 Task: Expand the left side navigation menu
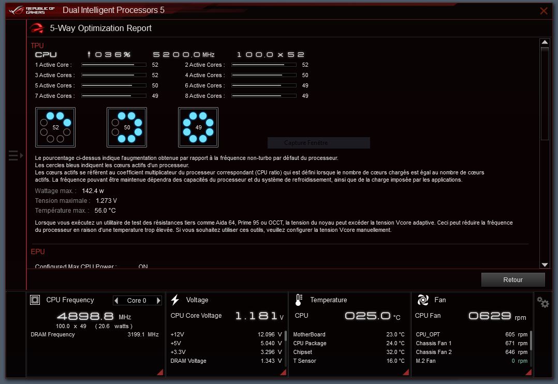tap(15, 155)
